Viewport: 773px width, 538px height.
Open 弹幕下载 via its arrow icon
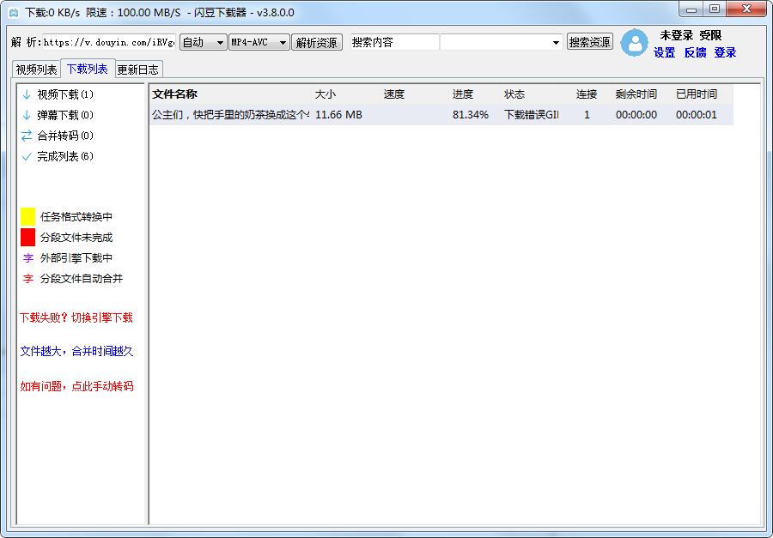27,115
